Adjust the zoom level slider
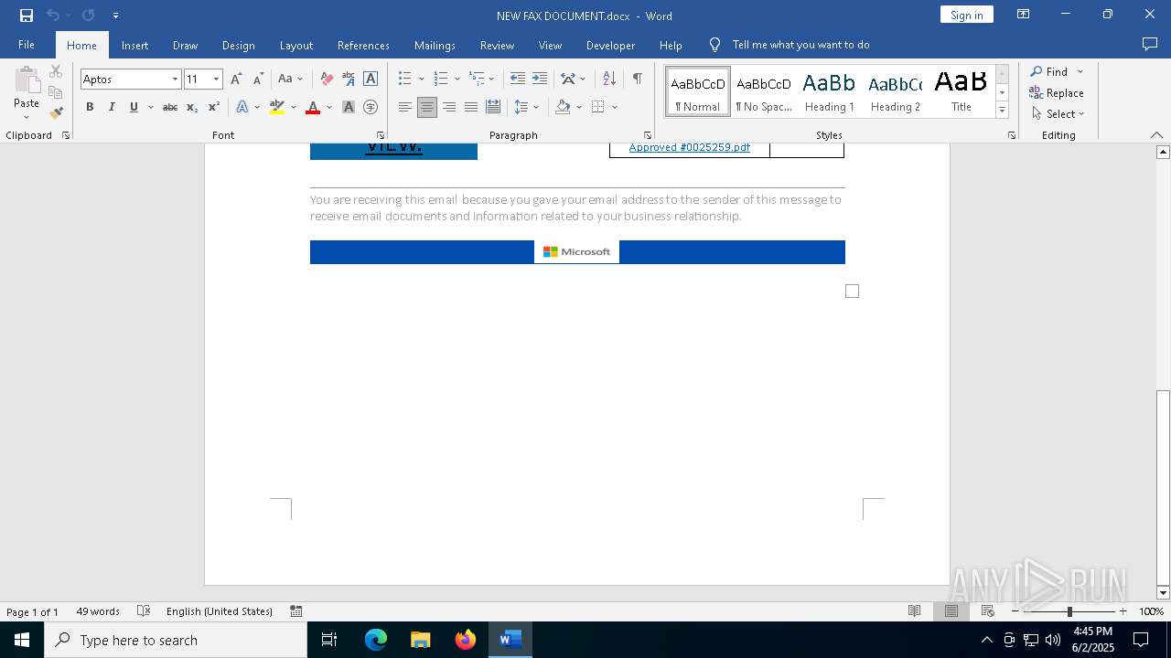1171x658 pixels. (1069, 611)
